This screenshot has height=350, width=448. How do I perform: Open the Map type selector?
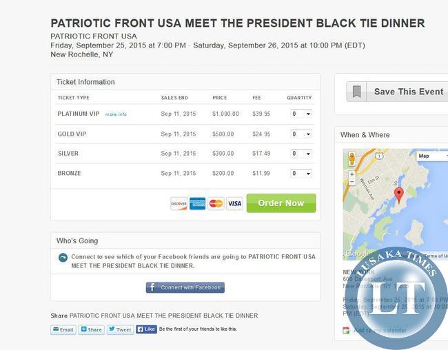[432, 156]
